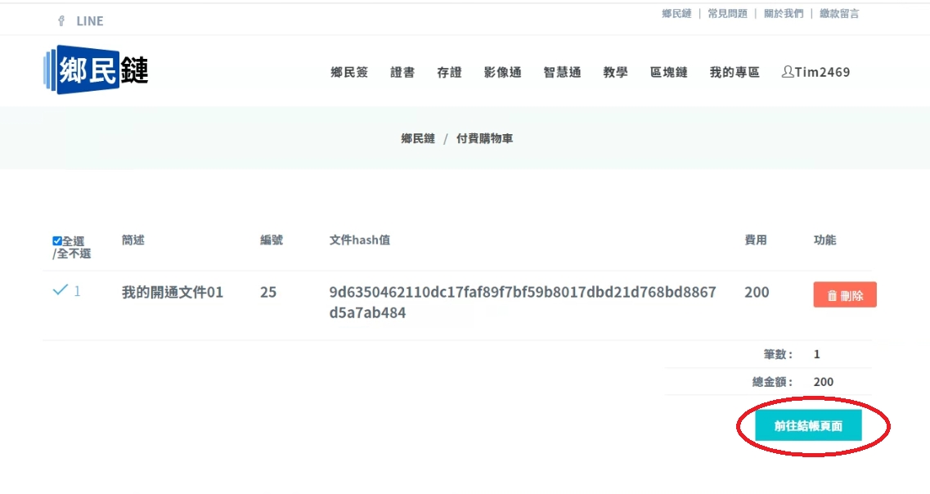Open the 關於我們 top link
930x494 pixels.
click(x=783, y=14)
